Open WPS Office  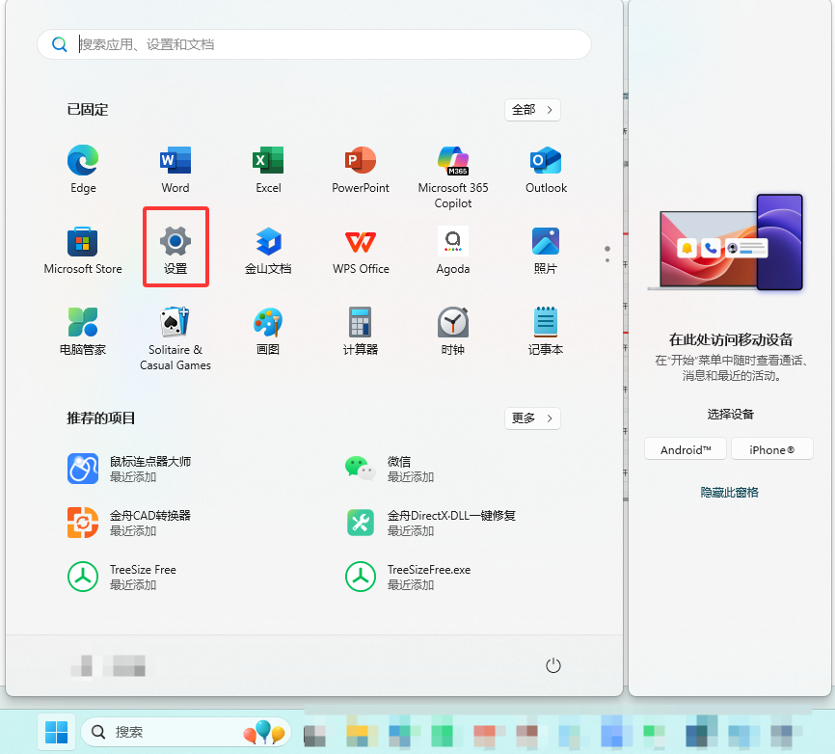click(361, 251)
